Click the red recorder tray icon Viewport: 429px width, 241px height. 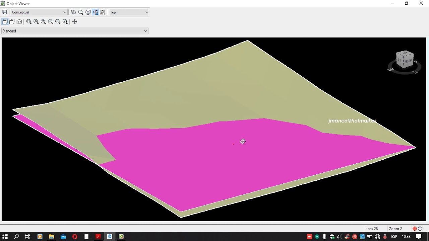(x=309, y=237)
